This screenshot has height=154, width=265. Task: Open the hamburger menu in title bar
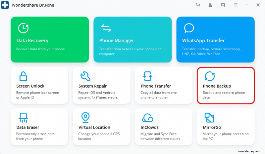pos(236,5)
